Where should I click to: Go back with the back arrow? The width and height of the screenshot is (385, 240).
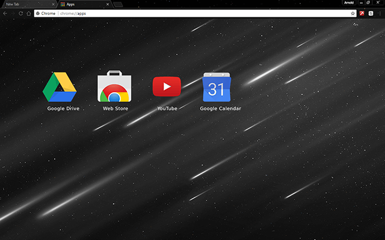pyautogui.click(x=5, y=13)
